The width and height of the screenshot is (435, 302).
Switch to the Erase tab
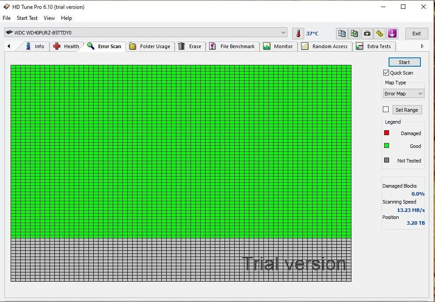pos(190,46)
